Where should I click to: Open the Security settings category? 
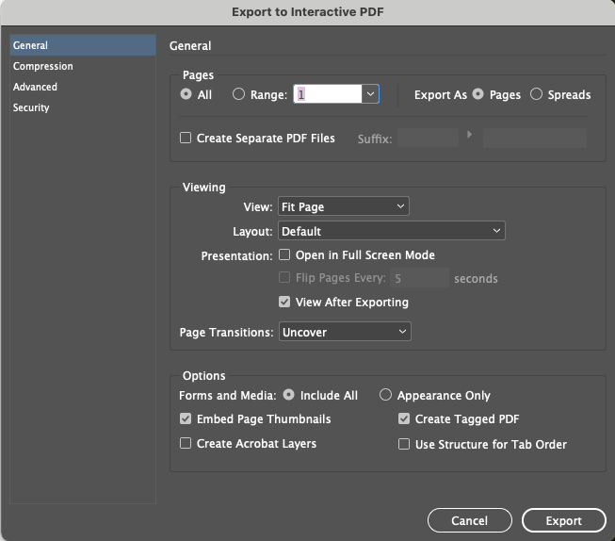31,108
